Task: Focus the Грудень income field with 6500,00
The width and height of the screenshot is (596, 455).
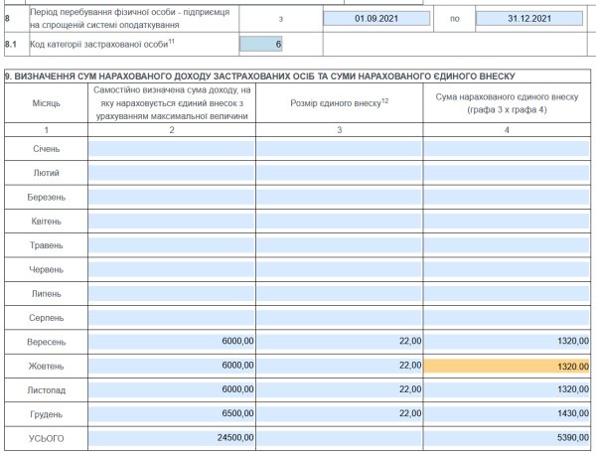Action: (x=172, y=413)
